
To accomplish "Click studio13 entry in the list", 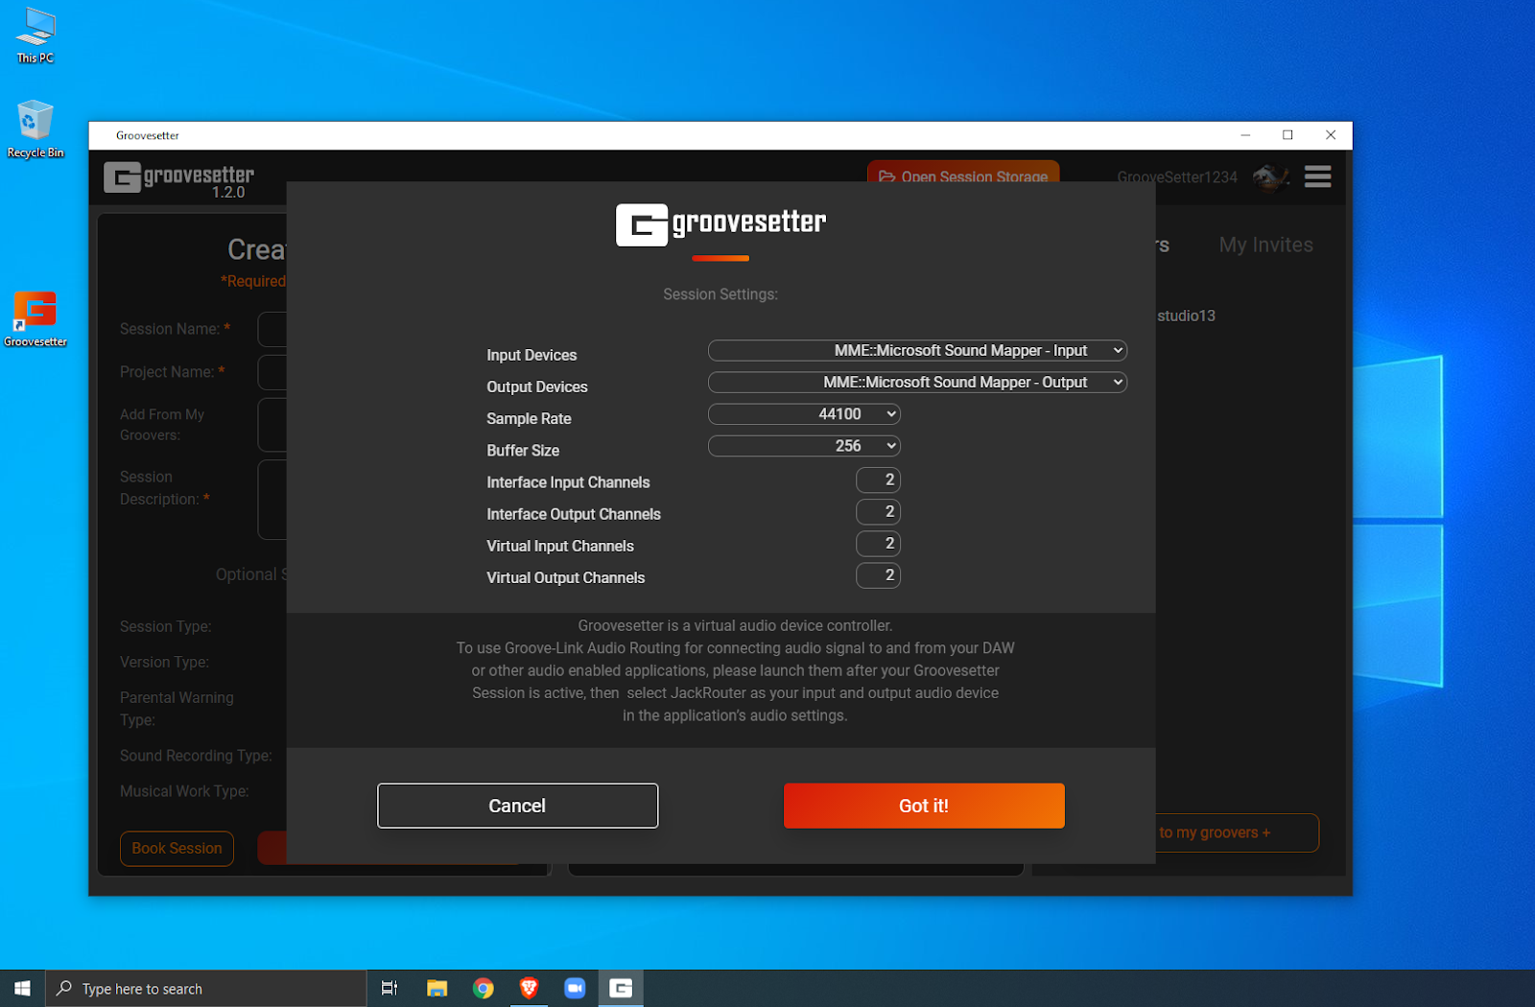I will (x=1186, y=316).
